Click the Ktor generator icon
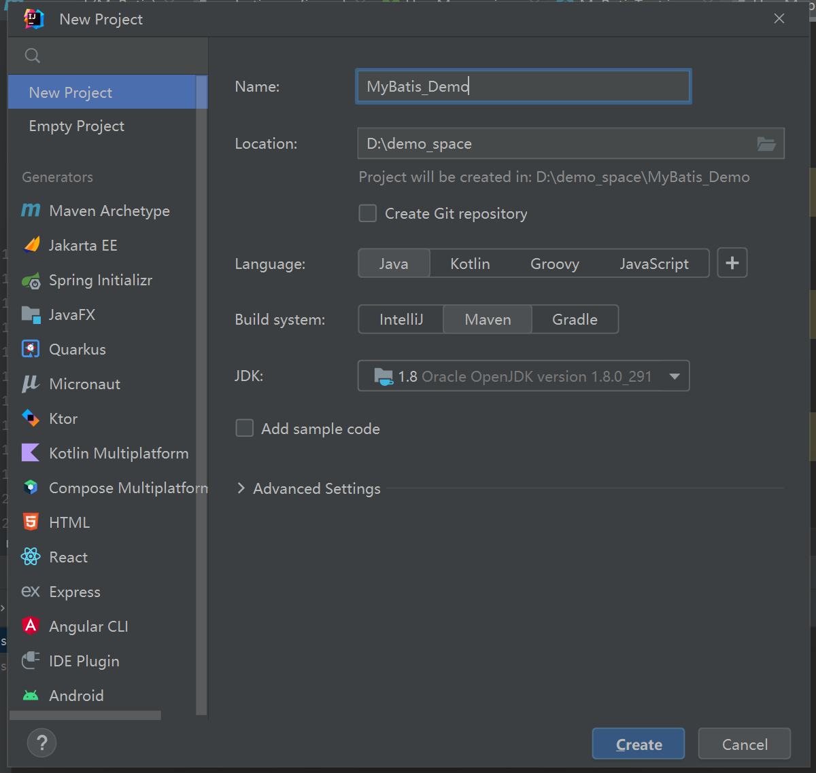 click(31, 418)
